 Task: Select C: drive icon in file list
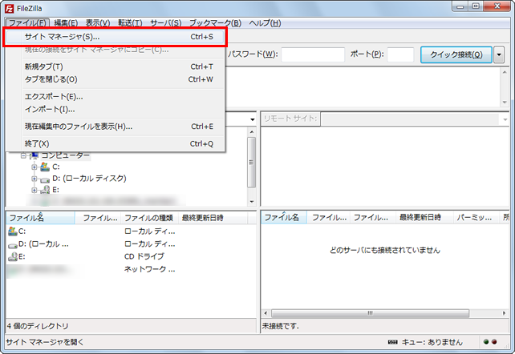click(13, 231)
